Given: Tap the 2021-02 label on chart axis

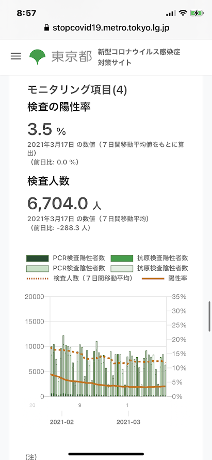Looking at the screenshot, I should coord(62,422).
